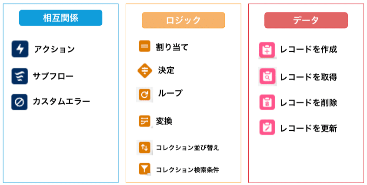Image resolution: width=367 pixels, height=185 pixels.
Task: Click the コレクション検索条件 funnel icon
Action: pos(144,168)
